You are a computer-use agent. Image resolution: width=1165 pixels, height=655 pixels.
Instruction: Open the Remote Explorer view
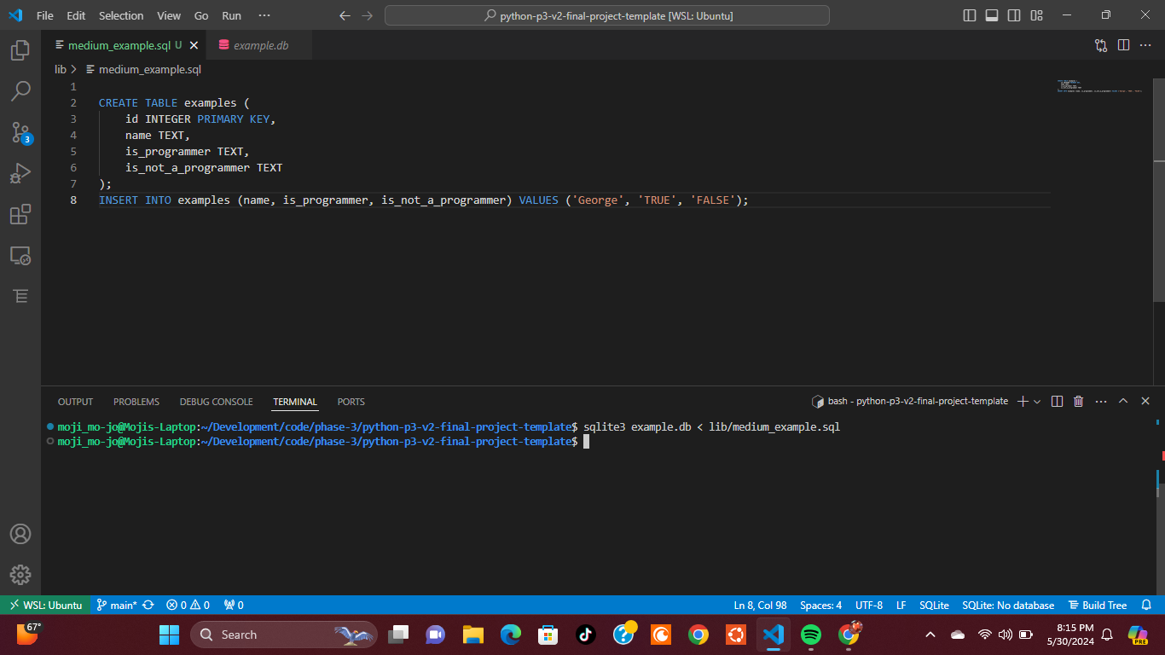coord(20,255)
